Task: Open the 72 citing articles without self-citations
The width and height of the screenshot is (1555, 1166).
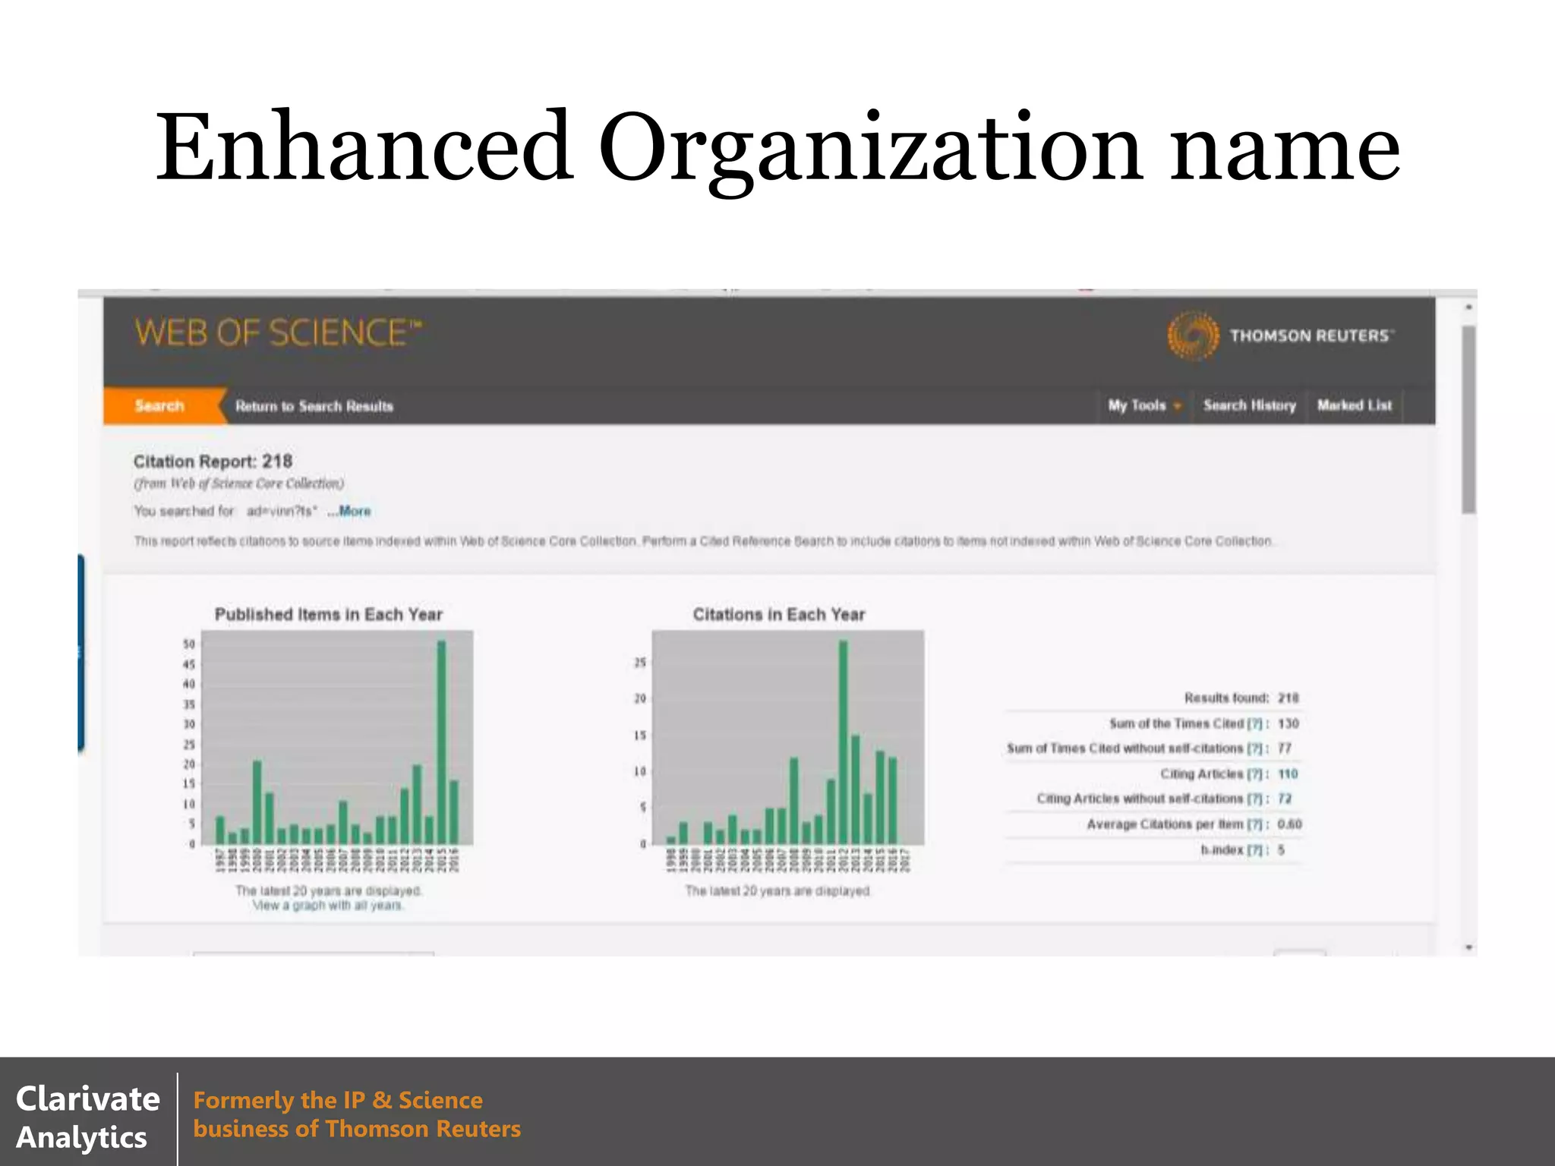Action: click(1285, 799)
